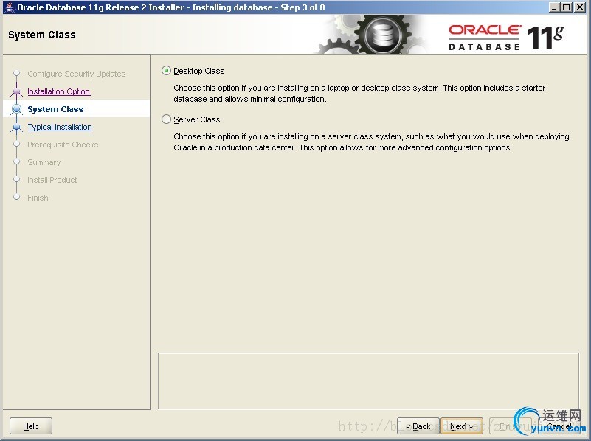Click the Finish step in sidebar
Screen dimensions: 591x441
pyautogui.click(x=38, y=198)
